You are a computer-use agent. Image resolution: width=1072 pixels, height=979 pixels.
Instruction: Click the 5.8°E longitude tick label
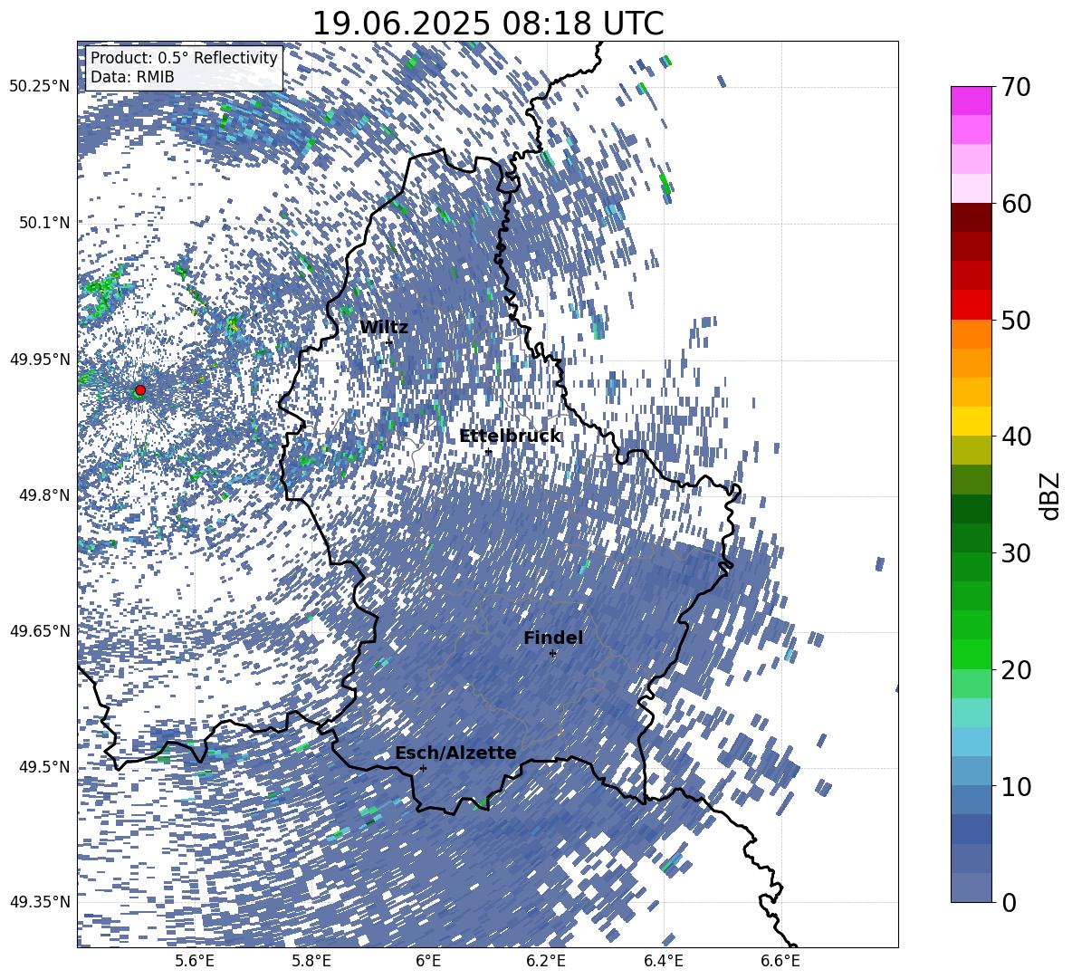tap(311, 961)
